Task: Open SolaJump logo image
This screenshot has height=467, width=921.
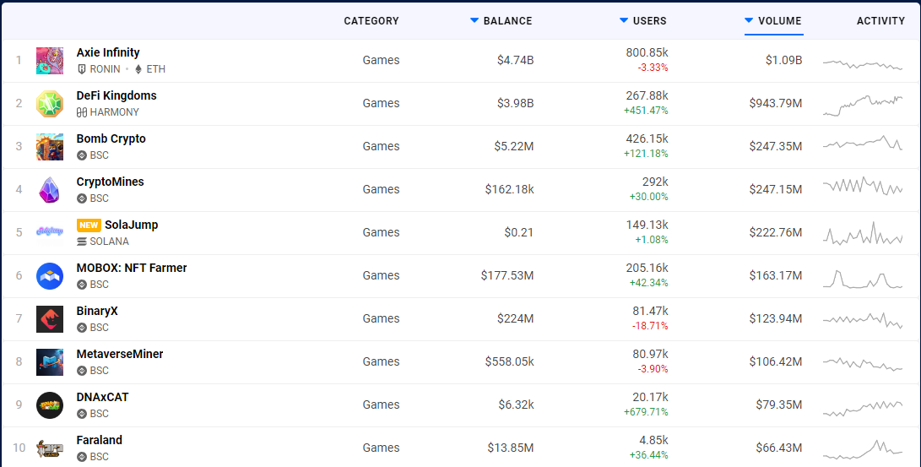Action: 49,231
